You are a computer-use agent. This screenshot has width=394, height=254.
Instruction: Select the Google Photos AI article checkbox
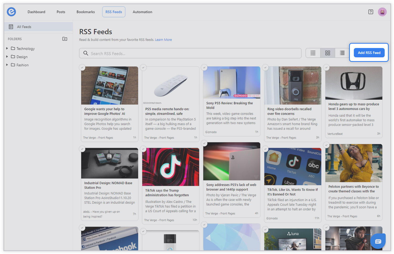click(82, 68)
